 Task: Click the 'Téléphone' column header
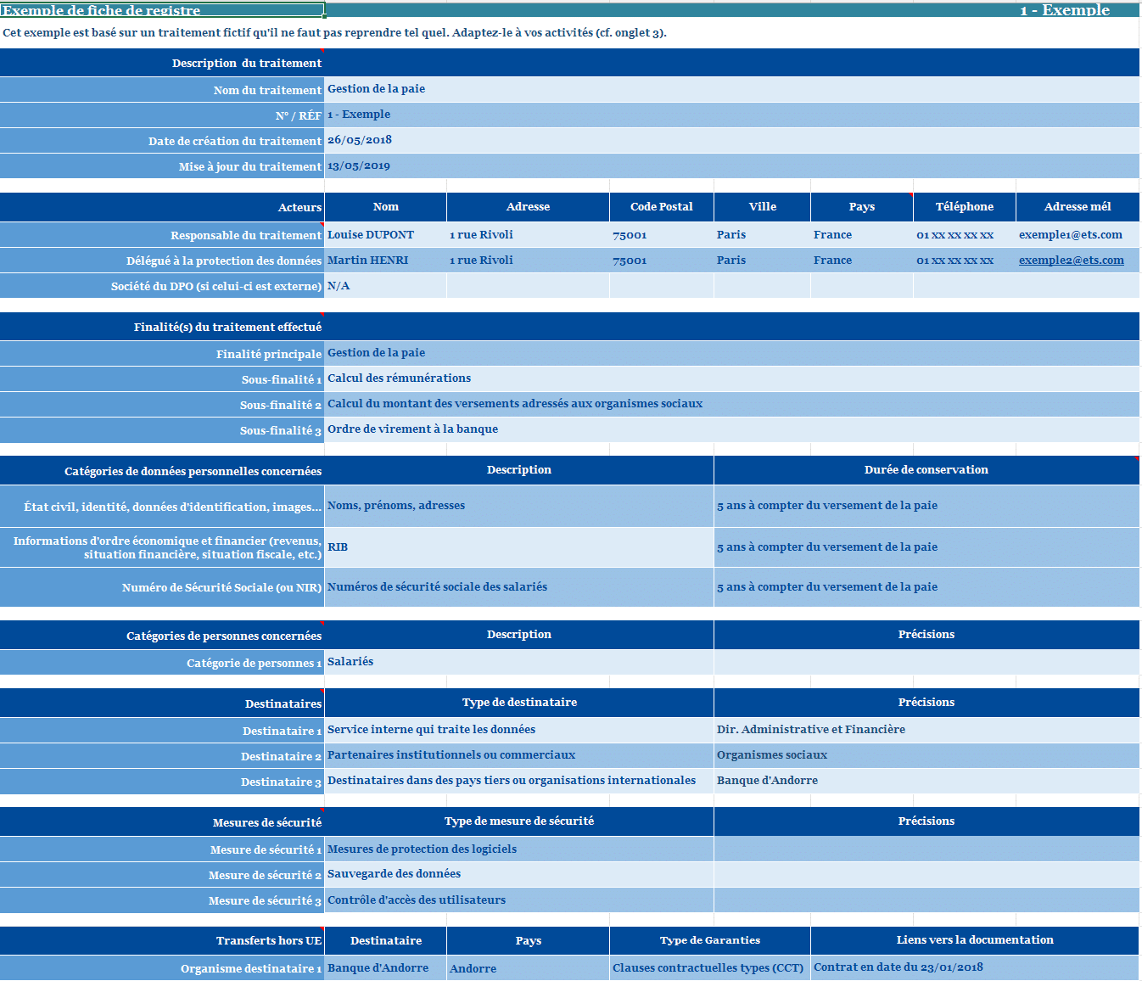tap(965, 207)
